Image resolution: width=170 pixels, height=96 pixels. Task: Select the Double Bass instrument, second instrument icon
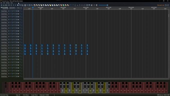37,5
